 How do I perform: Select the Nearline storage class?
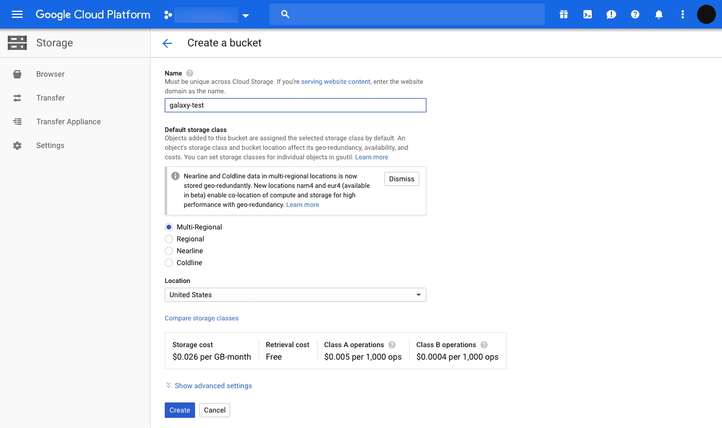coord(169,251)
